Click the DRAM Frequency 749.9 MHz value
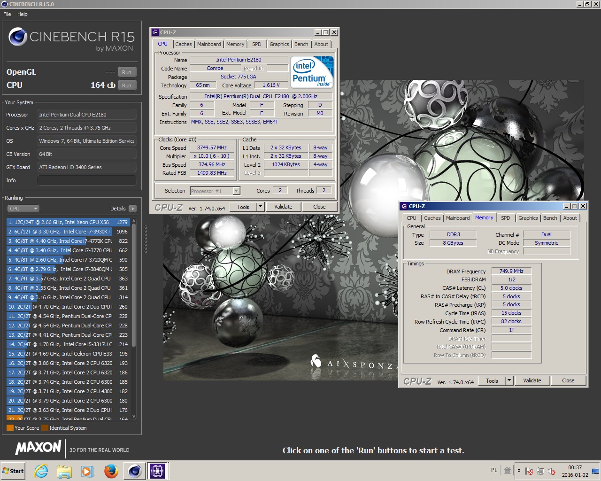Screen dimensions: 601x481 tap(511, 271)
